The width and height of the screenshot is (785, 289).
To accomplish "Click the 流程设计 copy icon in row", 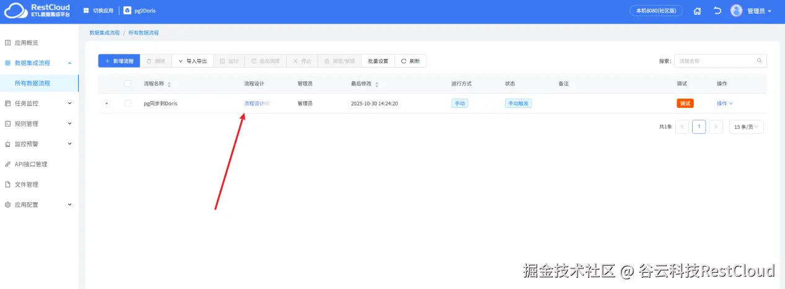I will (267, 104).
